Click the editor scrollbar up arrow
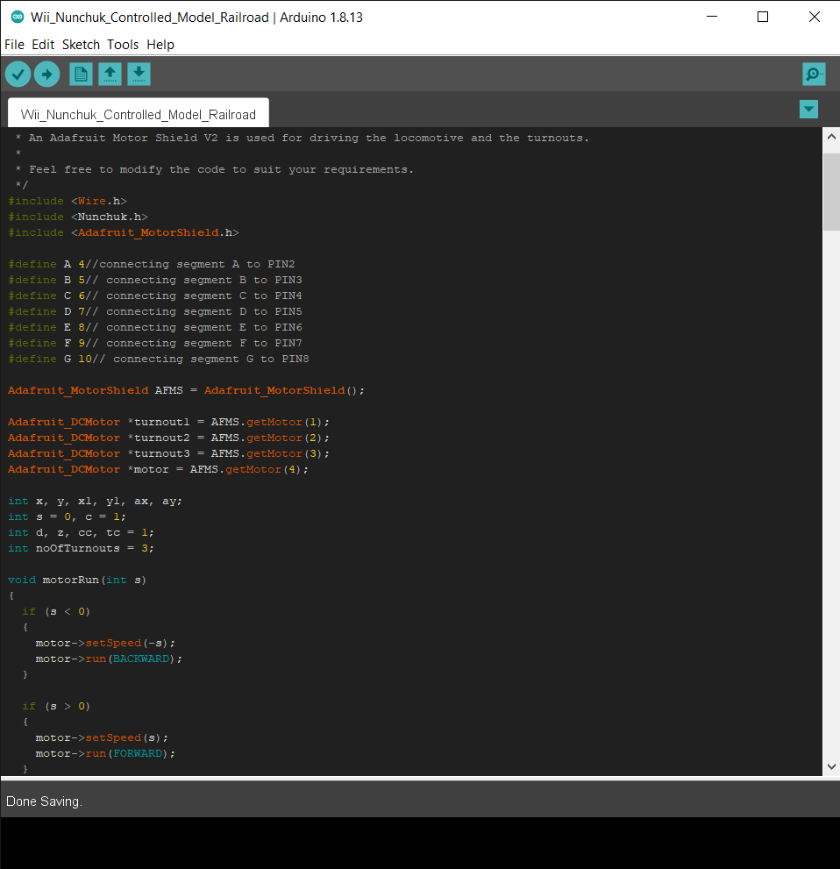Screen dimensions: 840x869 [x=831, y=136]
